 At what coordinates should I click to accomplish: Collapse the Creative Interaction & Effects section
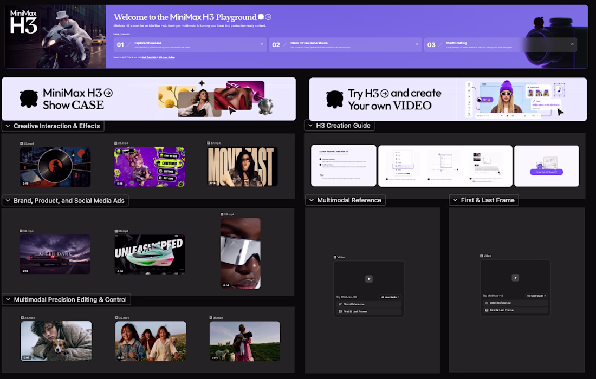coord(8,126)
